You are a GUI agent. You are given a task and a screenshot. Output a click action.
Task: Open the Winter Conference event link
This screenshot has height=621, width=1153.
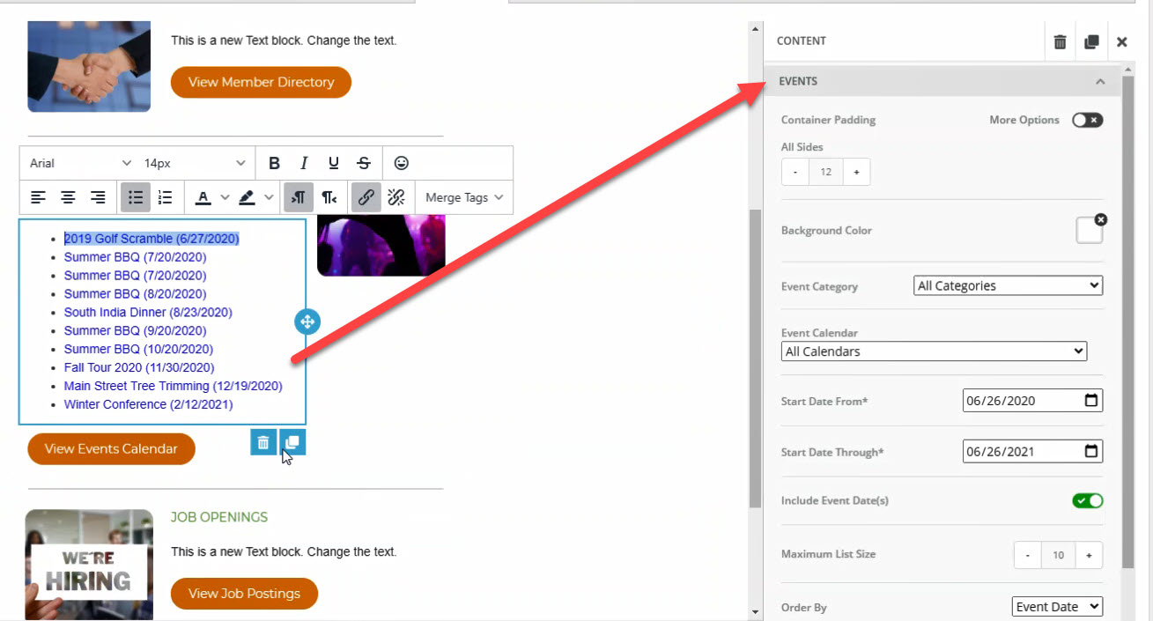pos(148,404)
